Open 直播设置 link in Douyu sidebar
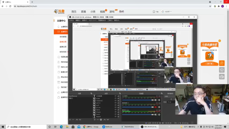The width and height of the screenshot is (229, 129). coord(63,42)
